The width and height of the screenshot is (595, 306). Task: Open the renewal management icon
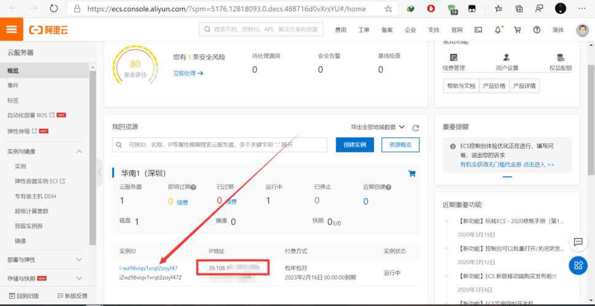[x=453, y=58]
